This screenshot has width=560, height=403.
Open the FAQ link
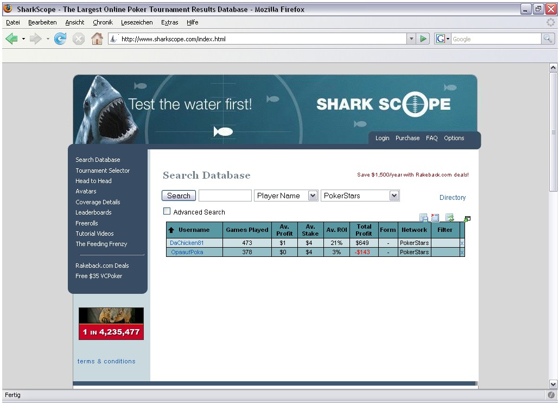pos(432,138)
